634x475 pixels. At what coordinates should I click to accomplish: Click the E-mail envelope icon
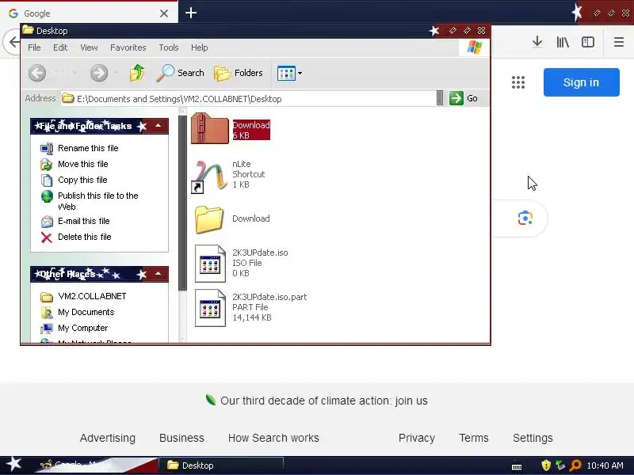pos(47,222)
